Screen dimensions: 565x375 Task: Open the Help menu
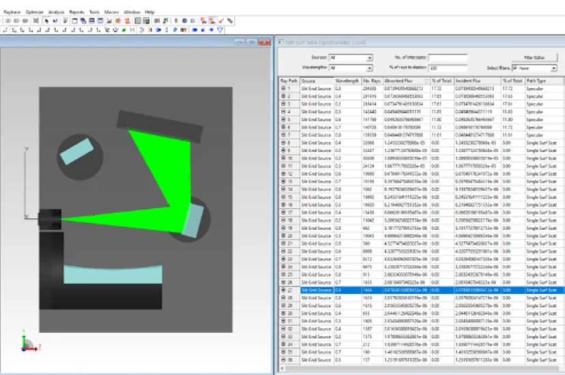(x=149, y=12)
